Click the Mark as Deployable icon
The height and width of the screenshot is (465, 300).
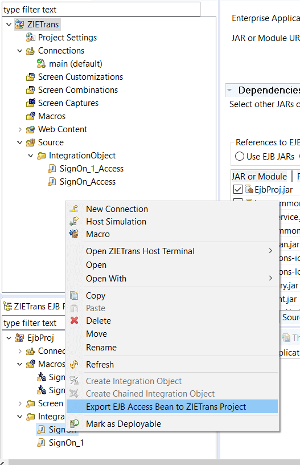(74, 423)
